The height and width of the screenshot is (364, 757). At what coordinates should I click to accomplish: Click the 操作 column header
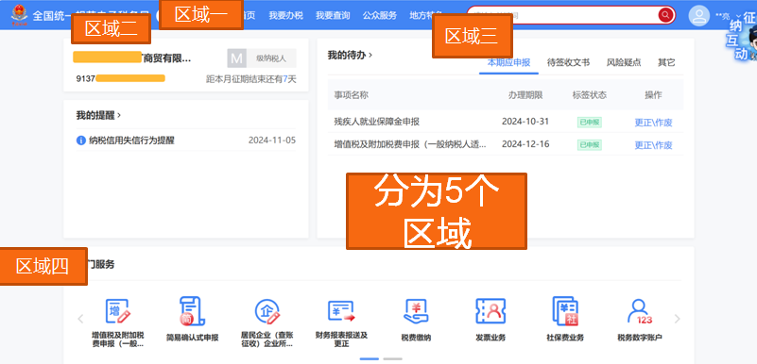coord(653,95)
